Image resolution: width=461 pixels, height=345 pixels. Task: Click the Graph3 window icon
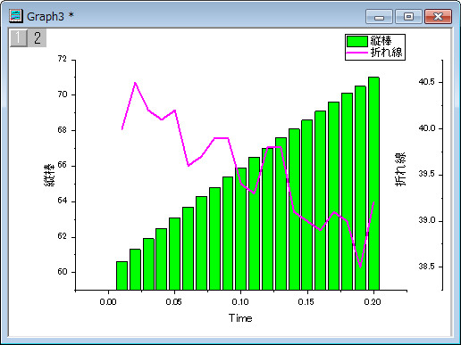tap(16, 16)
